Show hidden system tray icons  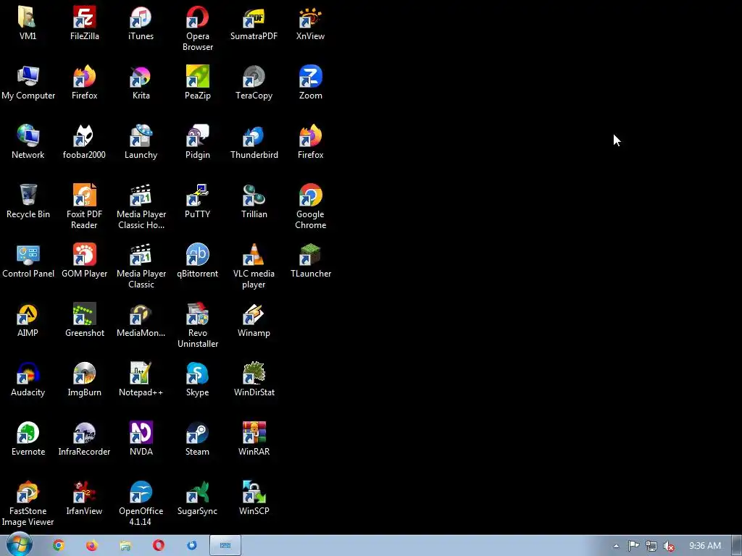point(616,546)
